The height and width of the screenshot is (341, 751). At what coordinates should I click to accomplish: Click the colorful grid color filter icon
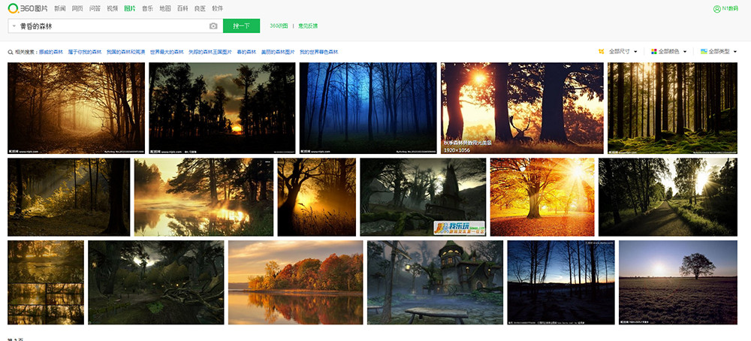652,52
